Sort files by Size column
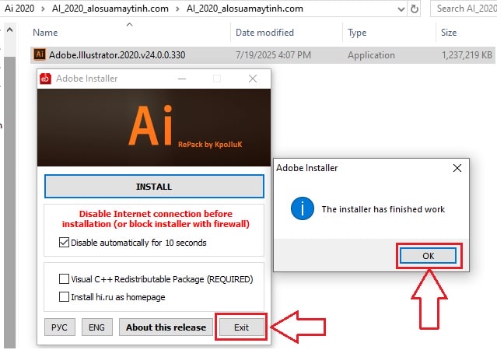This screenshot has width=497, height=350. point(449,33)
